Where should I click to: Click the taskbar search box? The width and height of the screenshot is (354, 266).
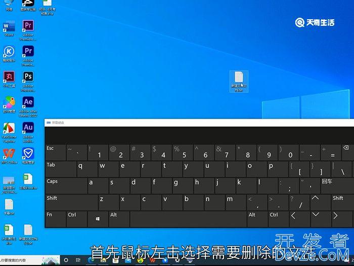30,260
